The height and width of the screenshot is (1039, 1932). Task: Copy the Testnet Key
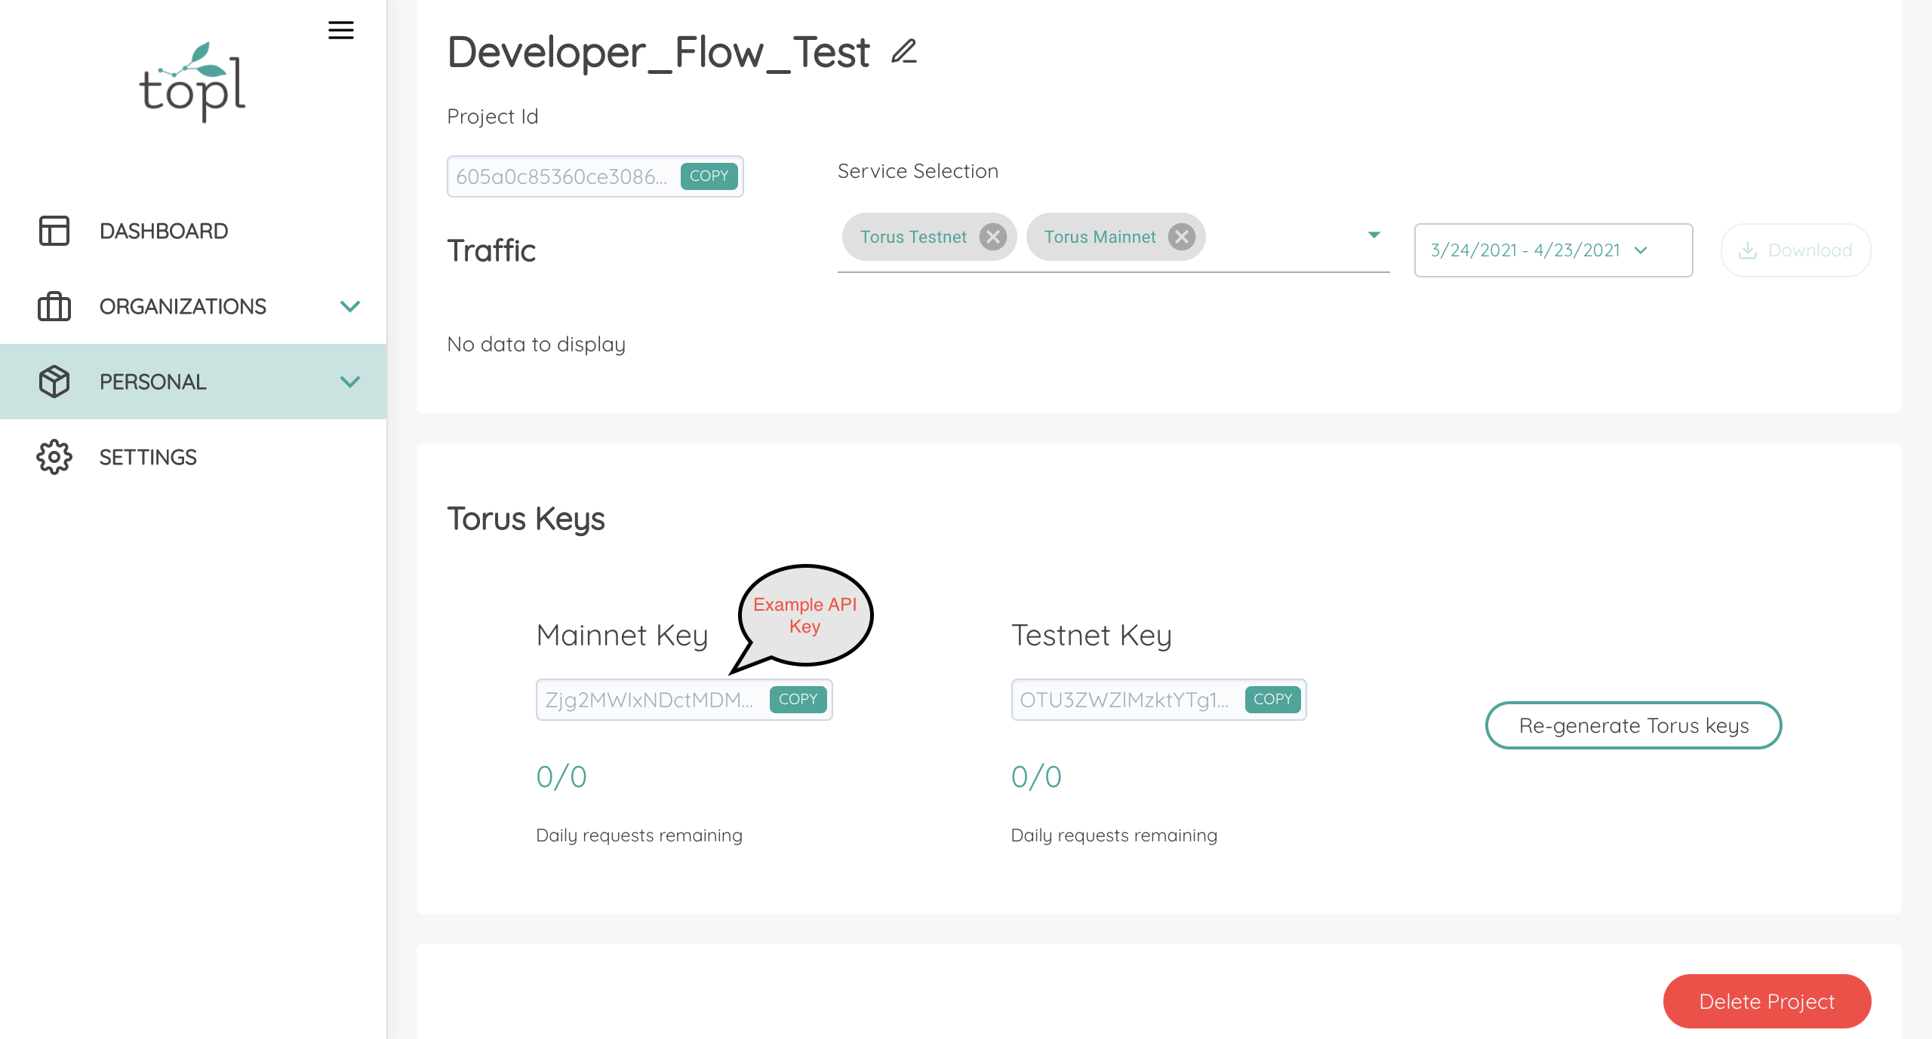coord(1272,699)
